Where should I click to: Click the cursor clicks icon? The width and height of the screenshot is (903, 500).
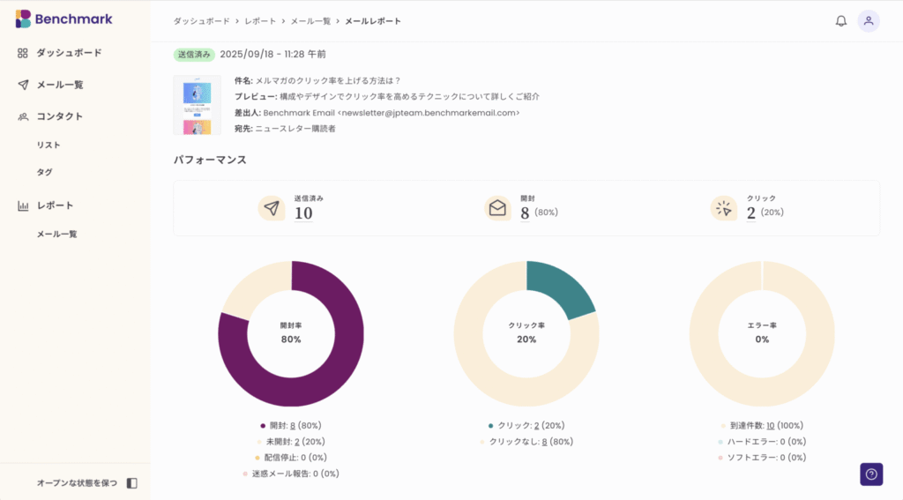click(x=724, y=208)
